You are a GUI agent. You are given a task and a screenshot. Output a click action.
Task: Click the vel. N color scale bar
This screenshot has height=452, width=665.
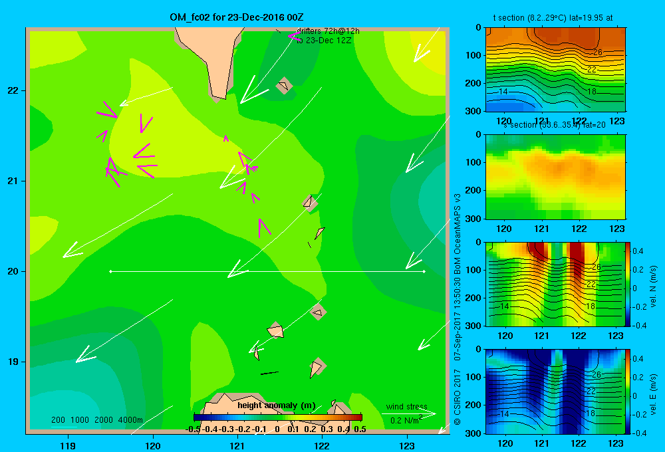tap(628, 284)
